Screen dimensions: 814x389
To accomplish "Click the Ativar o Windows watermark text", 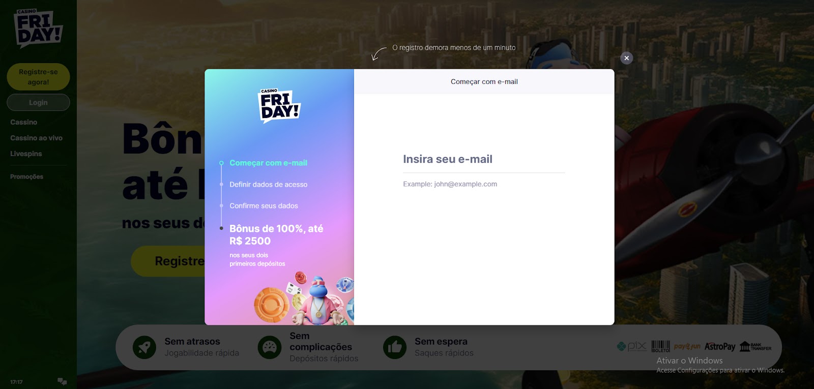I will (x=689, y=361).
